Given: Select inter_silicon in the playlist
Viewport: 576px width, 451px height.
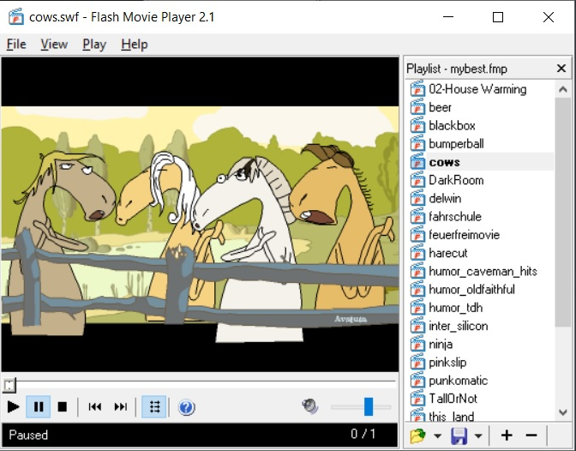Looking at the screenshot, I should pos(458,326).
